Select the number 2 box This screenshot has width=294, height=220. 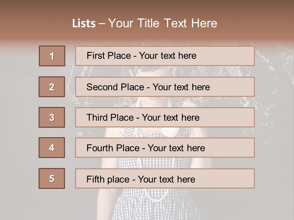(52, 87)
